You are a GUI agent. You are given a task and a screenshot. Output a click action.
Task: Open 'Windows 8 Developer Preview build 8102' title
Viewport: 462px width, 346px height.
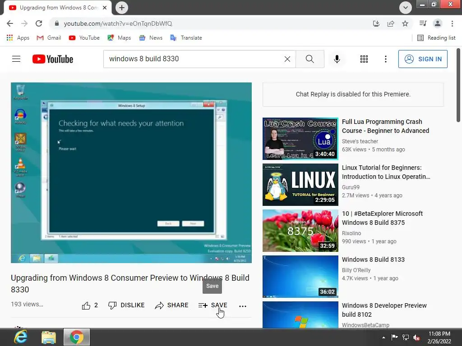384,310
